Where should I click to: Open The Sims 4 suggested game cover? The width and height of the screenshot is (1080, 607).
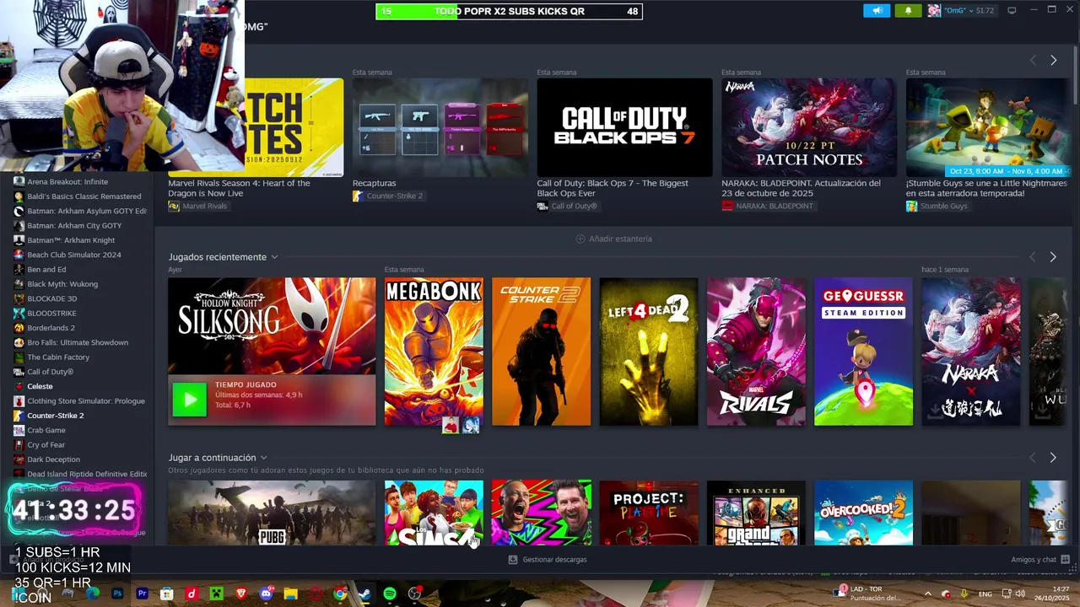434,513
